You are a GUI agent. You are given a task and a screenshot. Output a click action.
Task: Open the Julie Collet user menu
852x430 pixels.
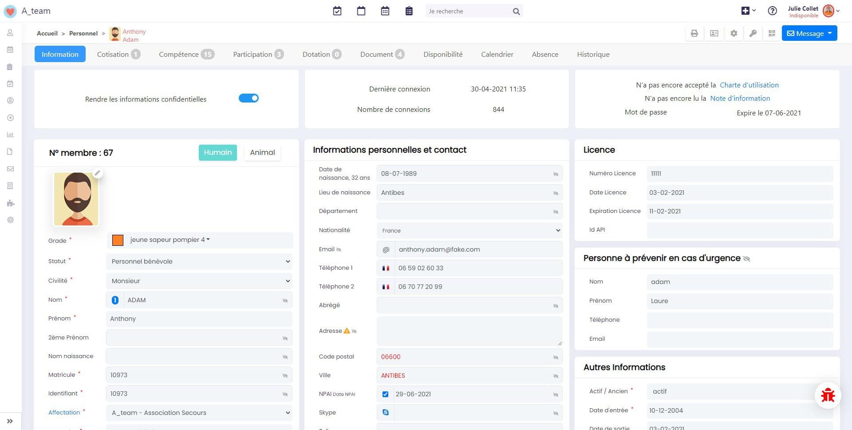point(814,11)
